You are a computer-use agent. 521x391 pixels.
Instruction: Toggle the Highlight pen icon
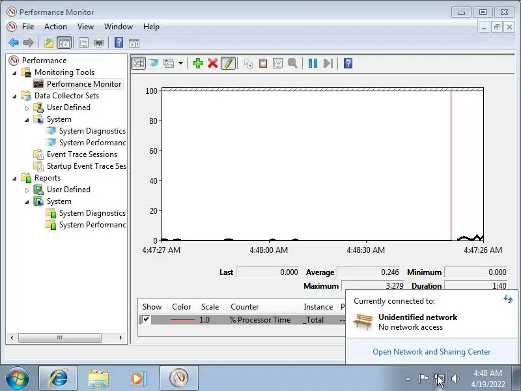pyautogui.click(x=228, y=63)
